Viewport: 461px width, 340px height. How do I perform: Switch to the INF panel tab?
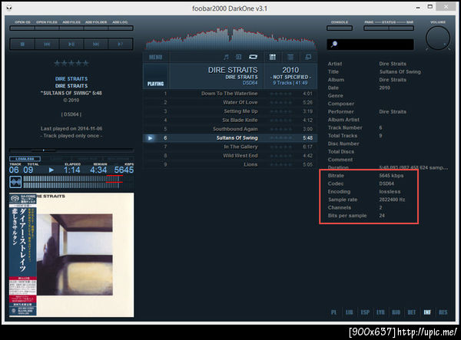[427, 312]
